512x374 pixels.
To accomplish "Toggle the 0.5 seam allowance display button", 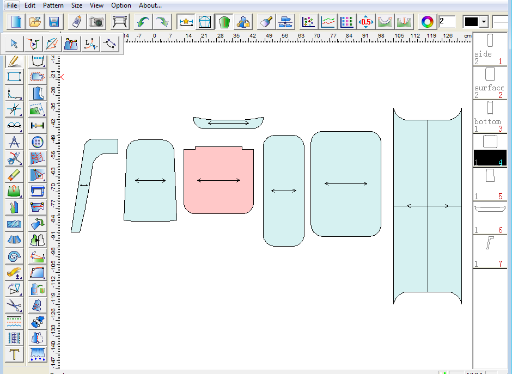I will click(365, 22).
